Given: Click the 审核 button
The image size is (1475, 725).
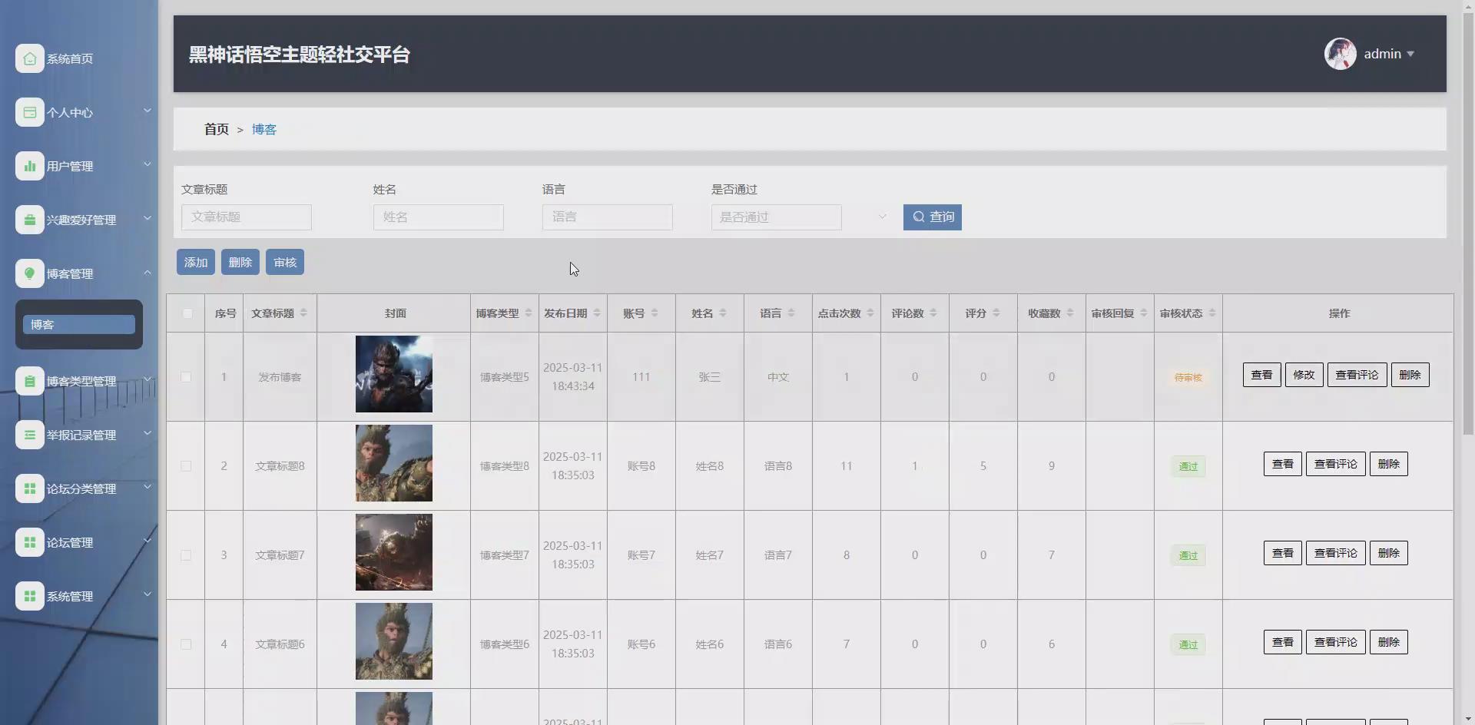Looking at the screenshot, I should click(x=285, y=263).
